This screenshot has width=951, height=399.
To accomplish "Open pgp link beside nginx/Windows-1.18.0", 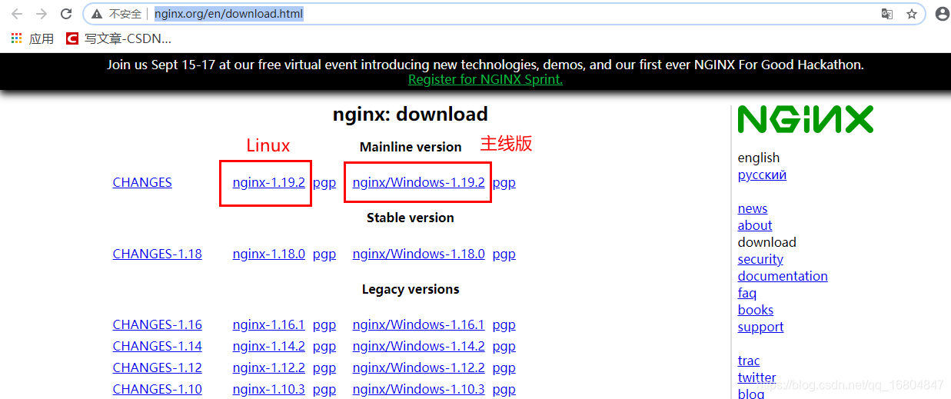I will pos(504,254).
